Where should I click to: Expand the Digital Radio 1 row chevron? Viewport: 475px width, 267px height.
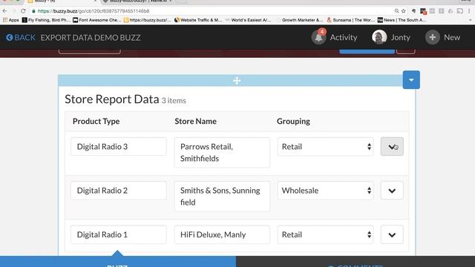tap(392, 234)
